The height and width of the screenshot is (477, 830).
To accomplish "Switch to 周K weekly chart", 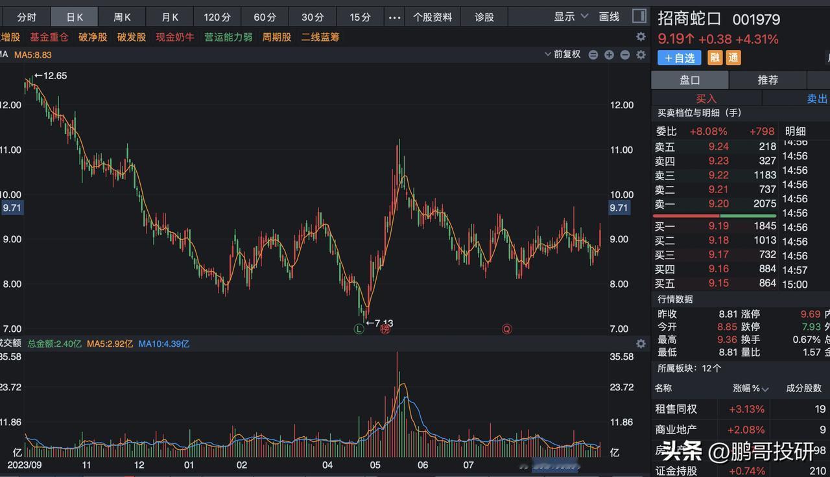I will tap(122, 17).
